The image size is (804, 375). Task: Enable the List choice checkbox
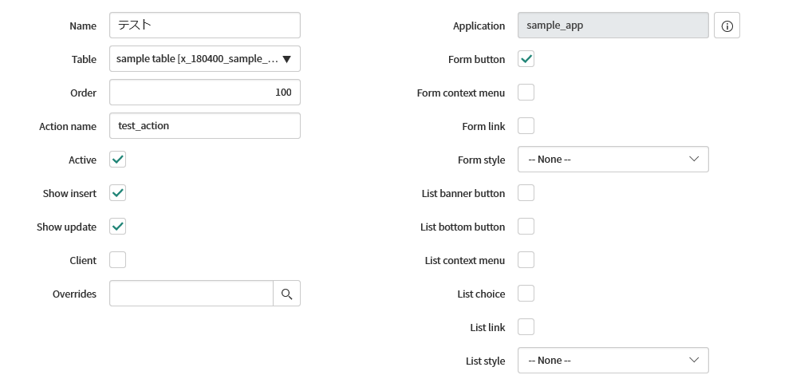click(526, 294)
